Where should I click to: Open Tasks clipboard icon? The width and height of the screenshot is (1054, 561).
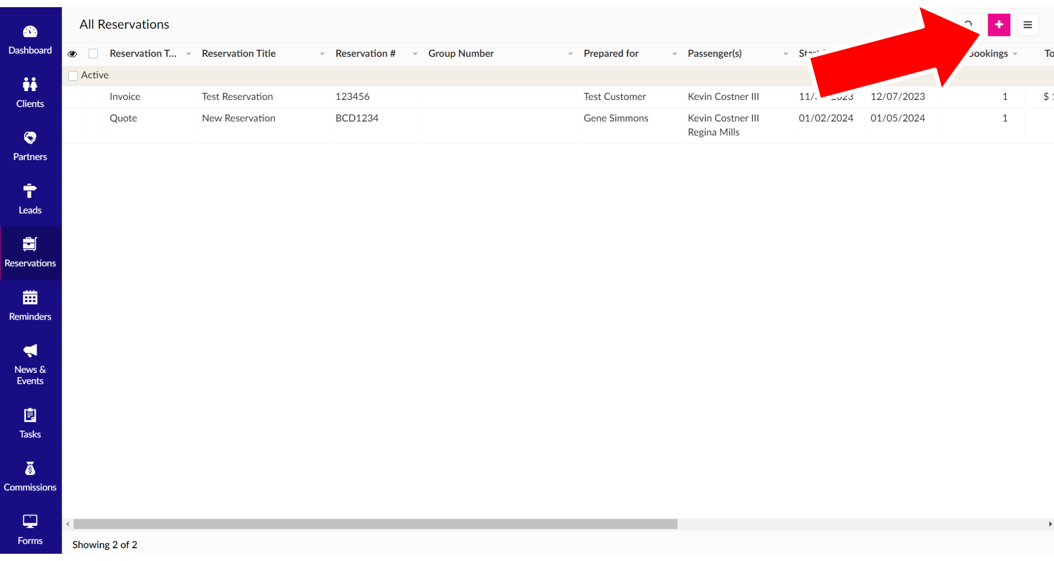coord(30,415)
